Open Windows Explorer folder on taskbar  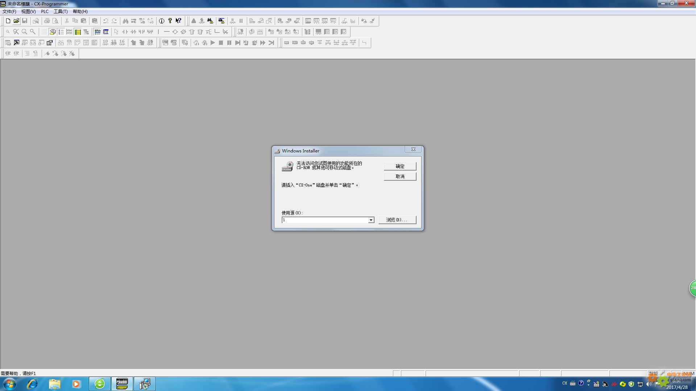tap(54, 384)
